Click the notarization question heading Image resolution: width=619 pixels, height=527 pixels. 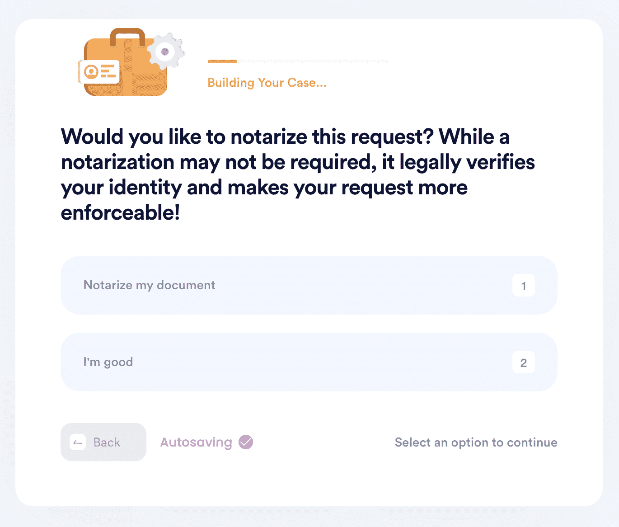tap(298, 174)
